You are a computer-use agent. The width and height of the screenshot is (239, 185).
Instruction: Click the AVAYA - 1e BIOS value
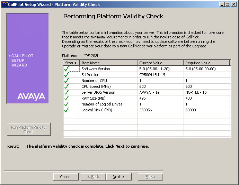(x=149, y=92)
